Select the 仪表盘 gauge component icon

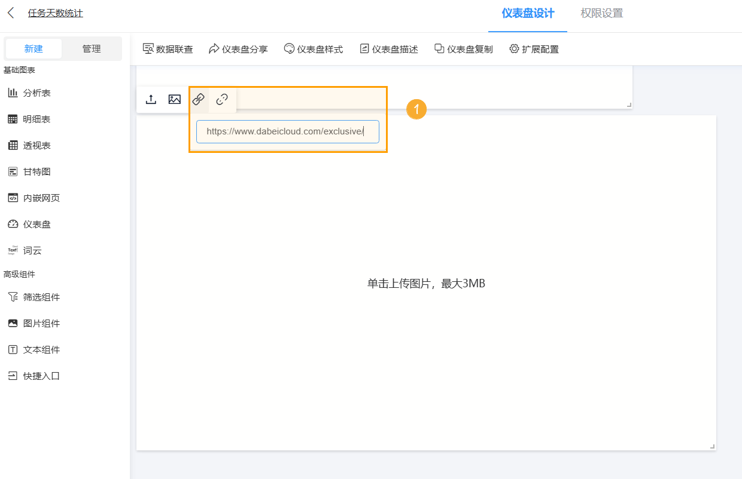14,224
